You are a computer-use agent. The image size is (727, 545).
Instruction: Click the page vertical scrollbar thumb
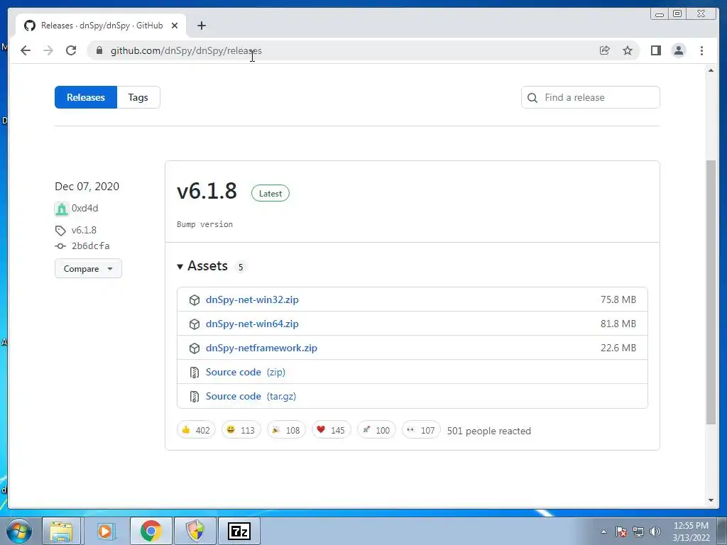coord(711,292)
